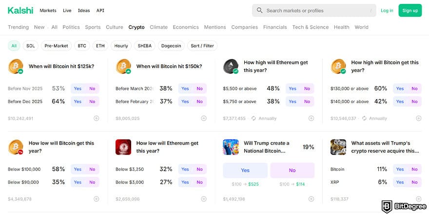Select Yes for $5,500 or above

tap(292, 89)
